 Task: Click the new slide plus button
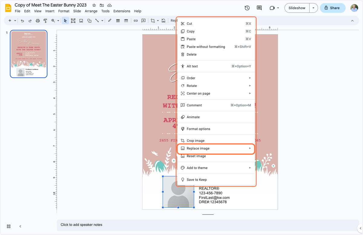click(x=10, y=21)
